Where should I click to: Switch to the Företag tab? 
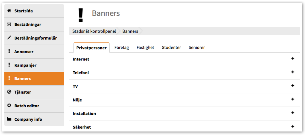pos(122,48)
